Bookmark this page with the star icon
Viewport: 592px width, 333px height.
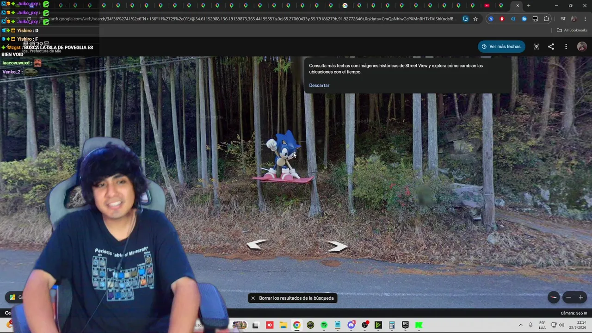click(475, 19)
